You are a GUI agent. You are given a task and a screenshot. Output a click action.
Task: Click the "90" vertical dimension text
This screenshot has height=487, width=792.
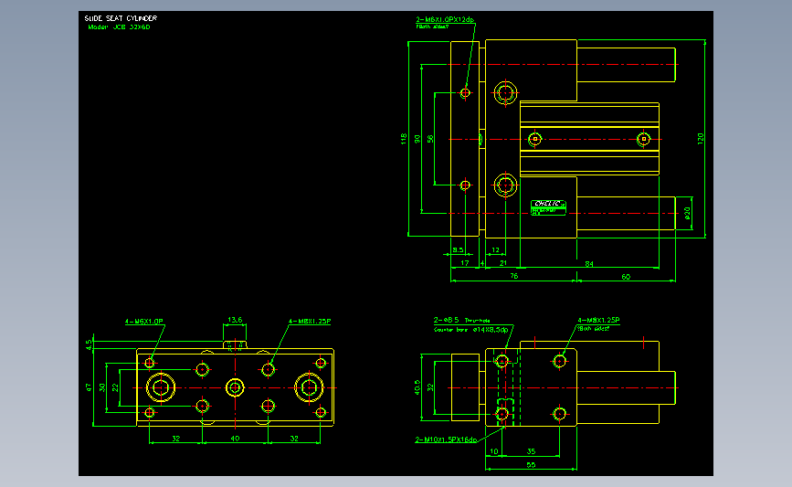coord(417,139)
